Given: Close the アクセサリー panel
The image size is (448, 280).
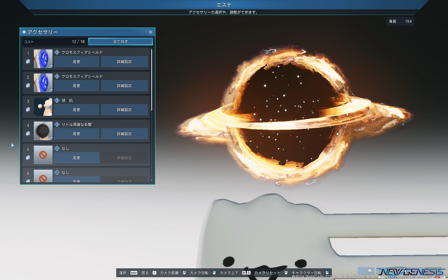Looking at the screenshot, I should coord(151,32).
